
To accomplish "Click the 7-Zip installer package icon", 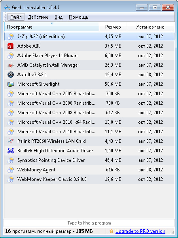I will pos(10,36).
